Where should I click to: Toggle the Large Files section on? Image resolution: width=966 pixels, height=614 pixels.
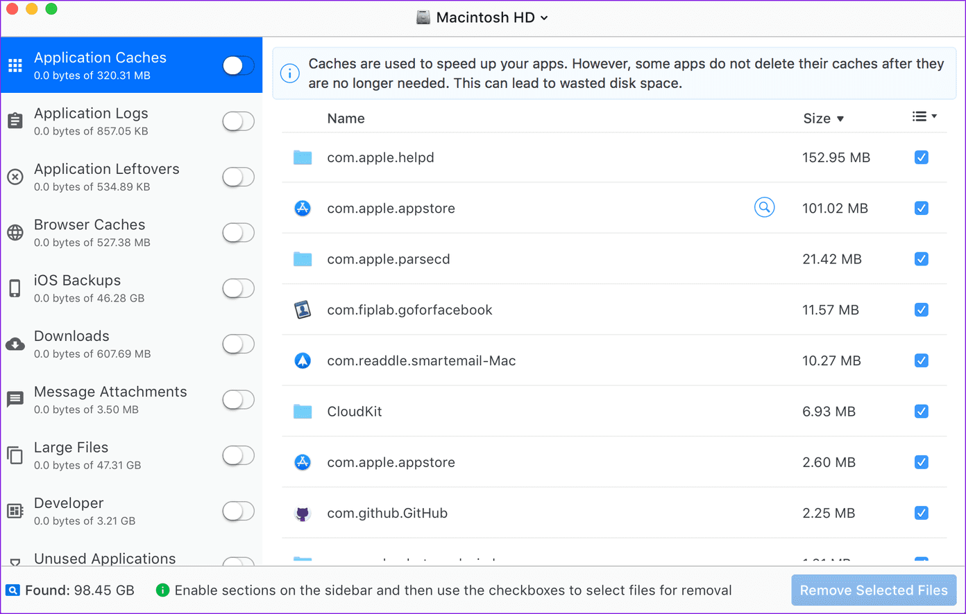pos(238,455)
